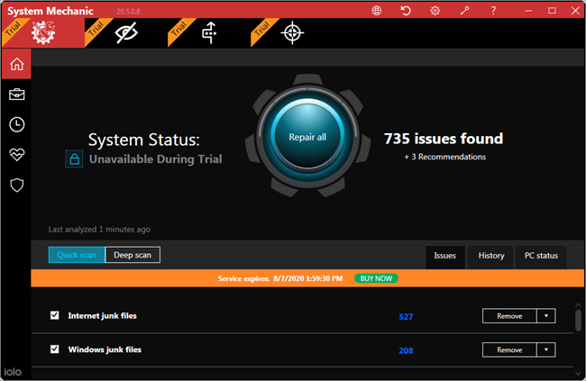Open the Toolbox briefcase icon in sidebar
The width and height of the screenshot is (586, 381).
pos(17,95)
